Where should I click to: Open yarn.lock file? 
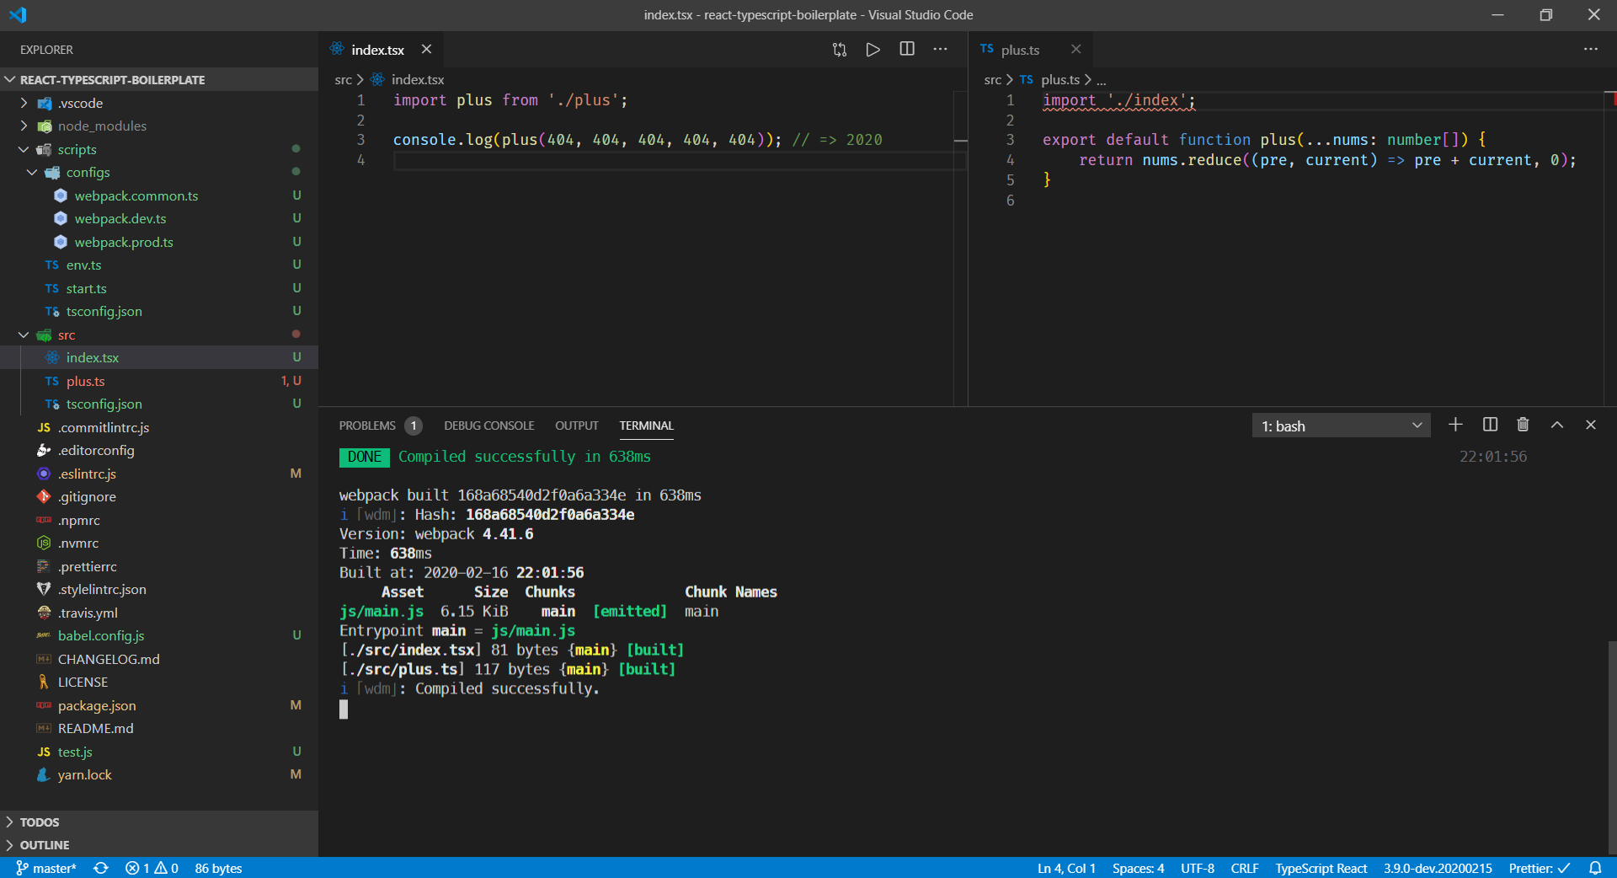click(x=159, y=774)
